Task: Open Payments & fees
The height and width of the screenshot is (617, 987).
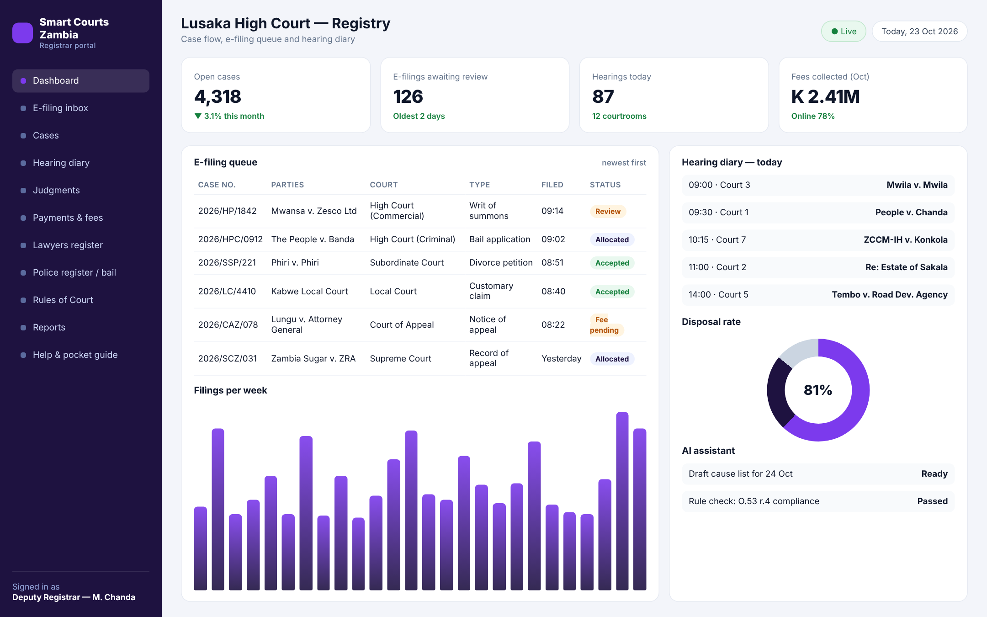Action: pyautogui.click(x=81, y=218)
